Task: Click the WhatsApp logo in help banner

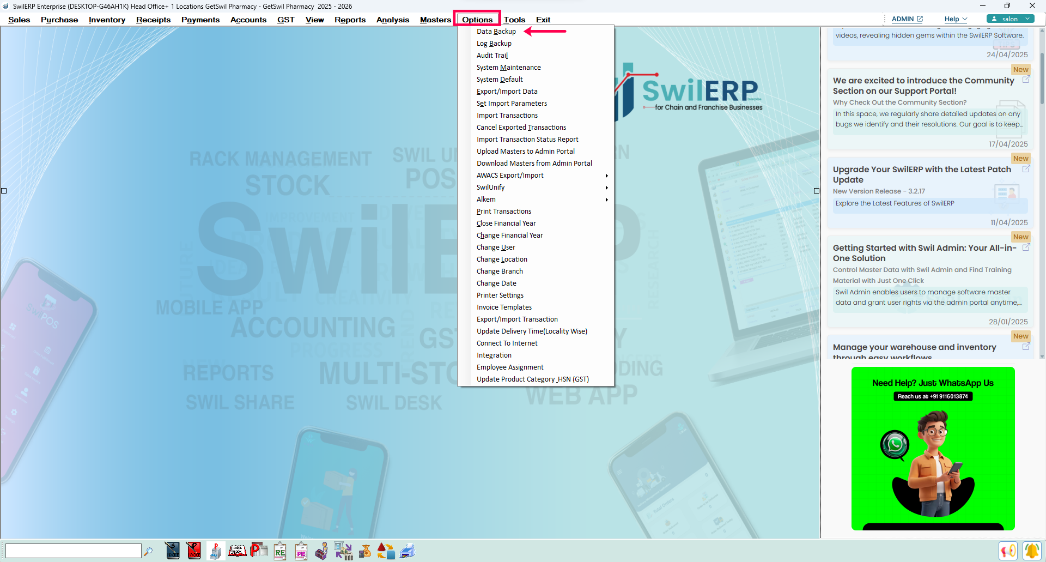Action: tap(895, 445)
